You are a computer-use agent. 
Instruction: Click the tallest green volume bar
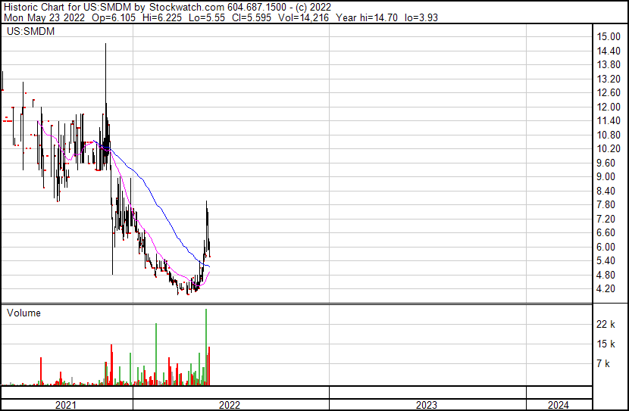(x=206, y=347)
